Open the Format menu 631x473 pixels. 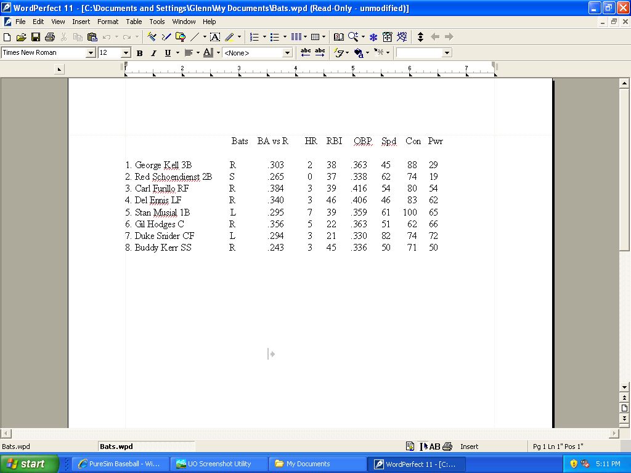(x=108, y=22)
